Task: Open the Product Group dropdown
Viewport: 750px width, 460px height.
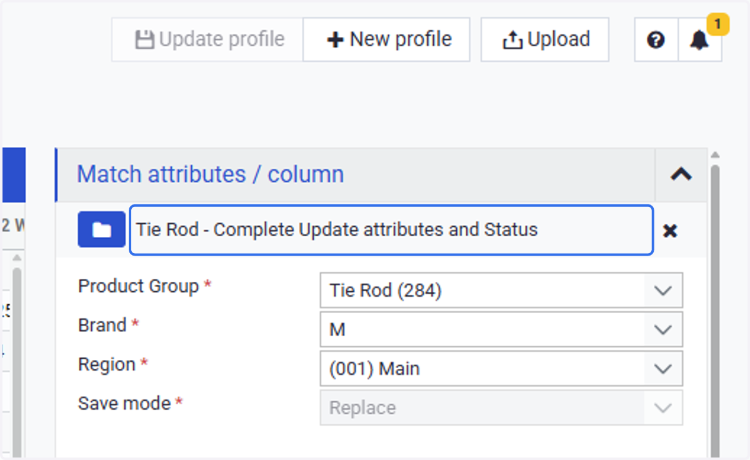Action: (501, 290)
